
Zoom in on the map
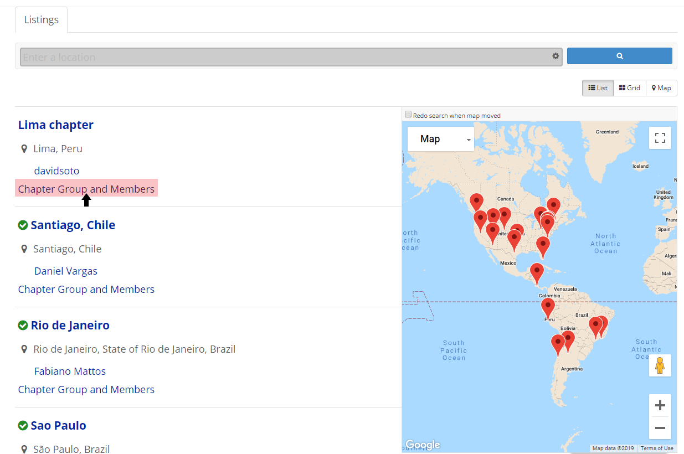(660, 405)
